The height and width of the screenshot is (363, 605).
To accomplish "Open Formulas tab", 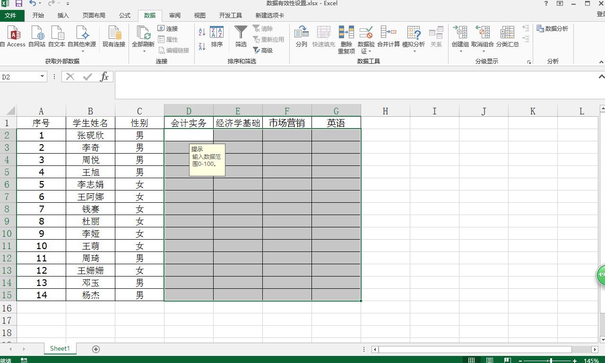I will [125, 15].
